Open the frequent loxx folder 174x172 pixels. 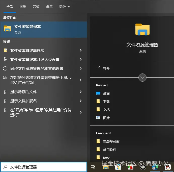(106, 158)
